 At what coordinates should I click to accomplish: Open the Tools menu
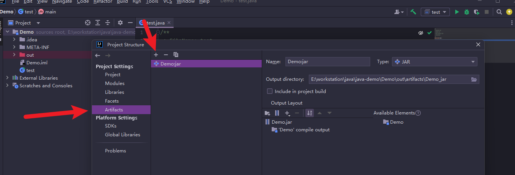coord(152,2)
